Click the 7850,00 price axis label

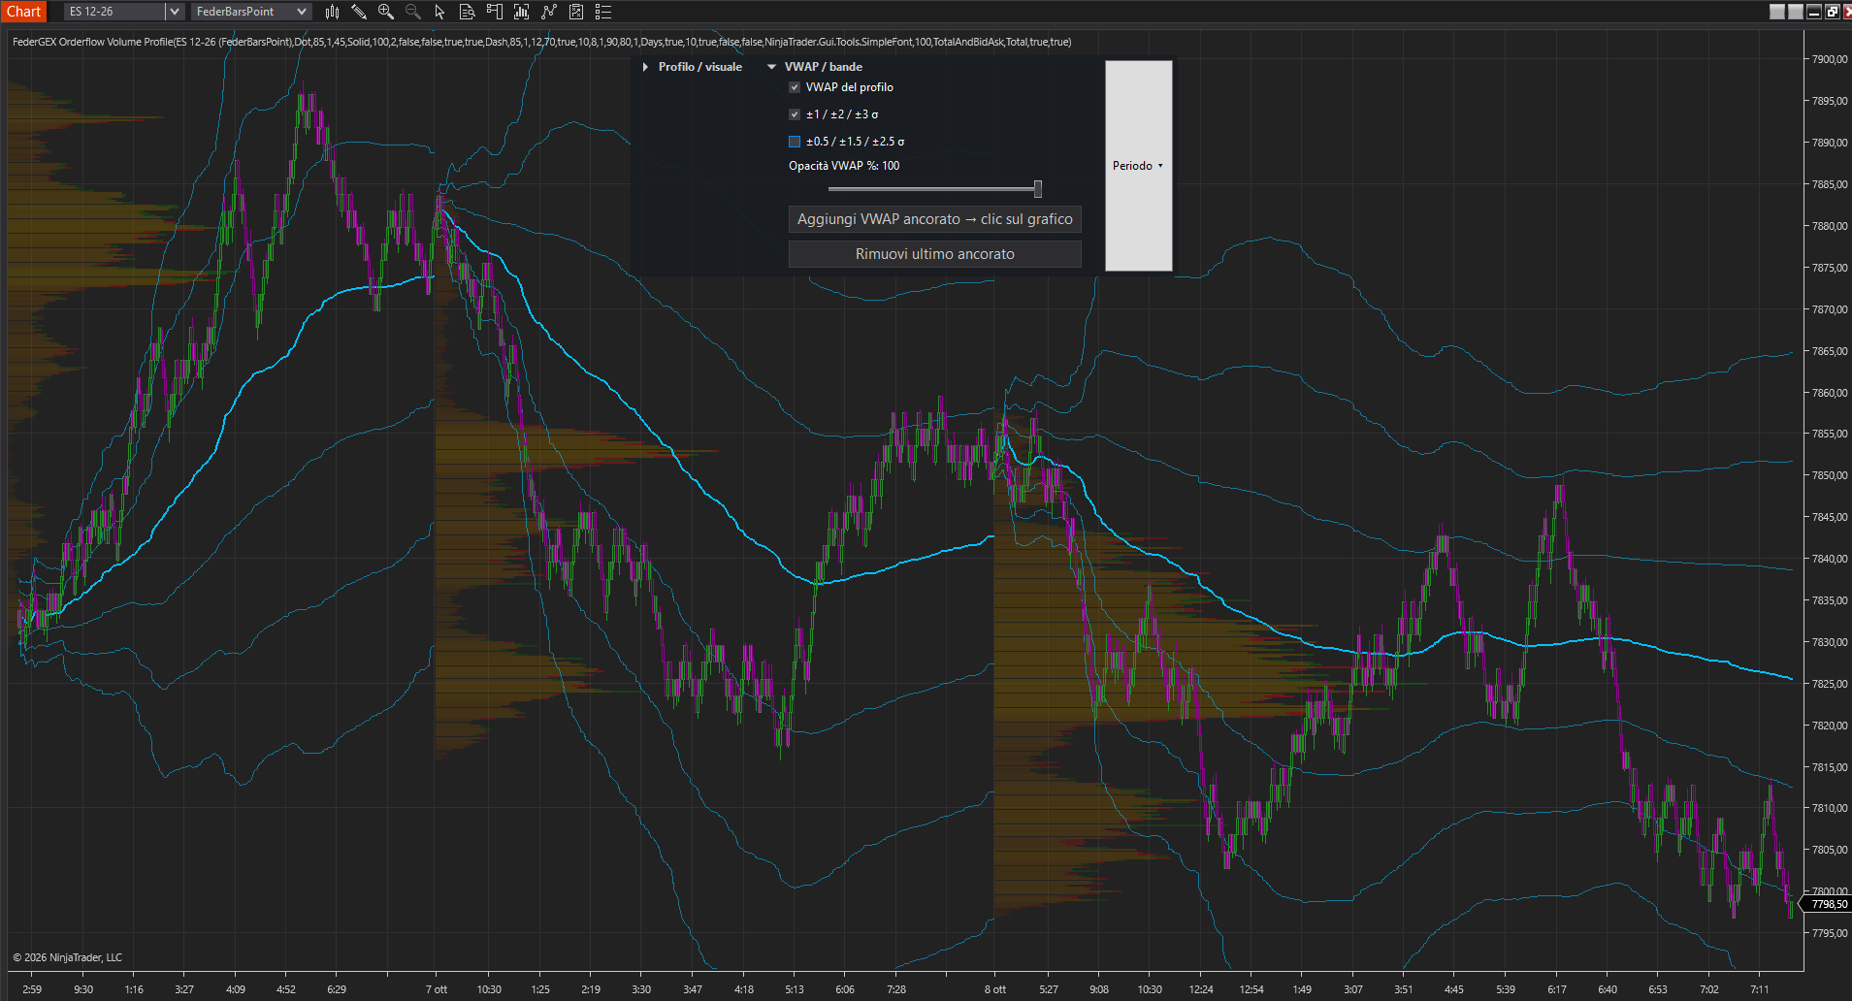[x=1830, y=475]
